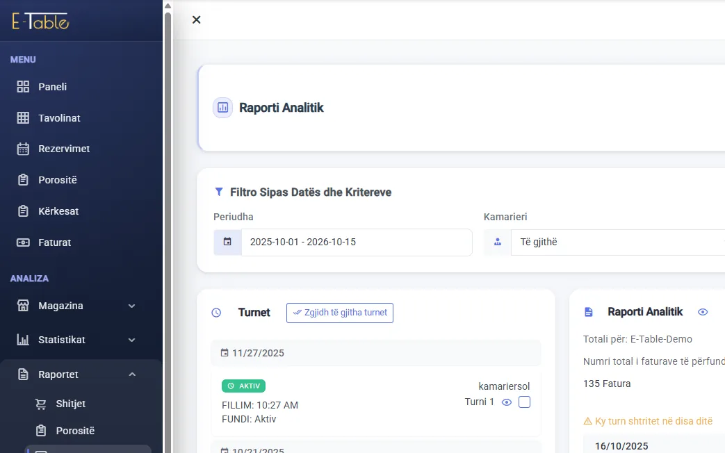Click the E-Table logo

click(41, 22)
